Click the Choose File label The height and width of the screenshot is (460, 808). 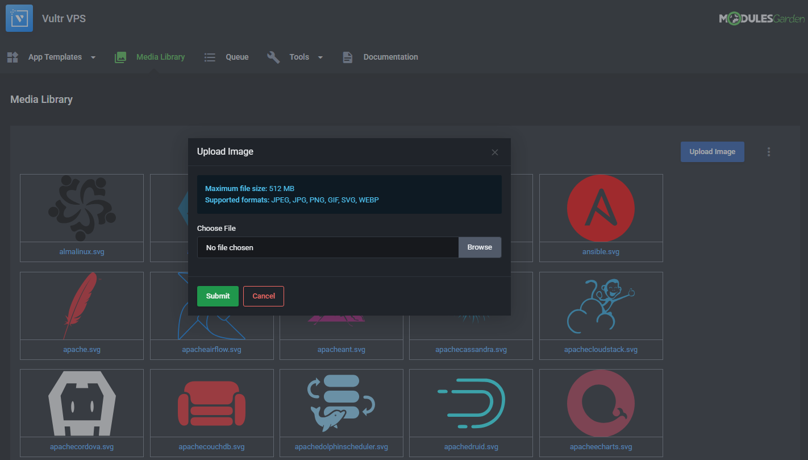pyautogui.click(x=216, y=229)
